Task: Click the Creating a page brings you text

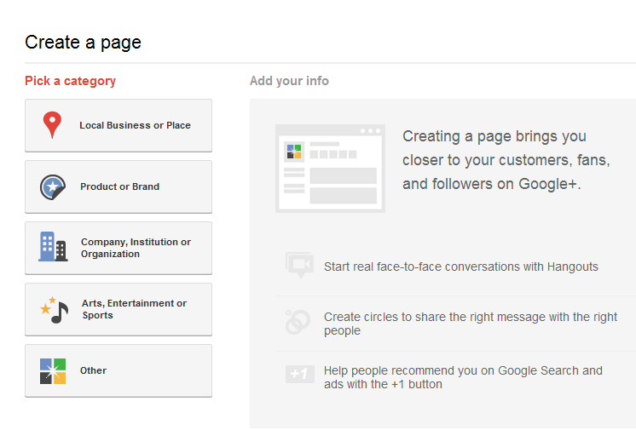Action: 506,160
